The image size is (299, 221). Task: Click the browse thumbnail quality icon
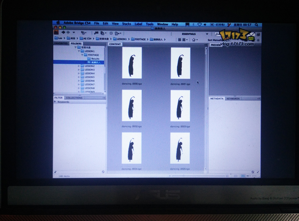179,40
